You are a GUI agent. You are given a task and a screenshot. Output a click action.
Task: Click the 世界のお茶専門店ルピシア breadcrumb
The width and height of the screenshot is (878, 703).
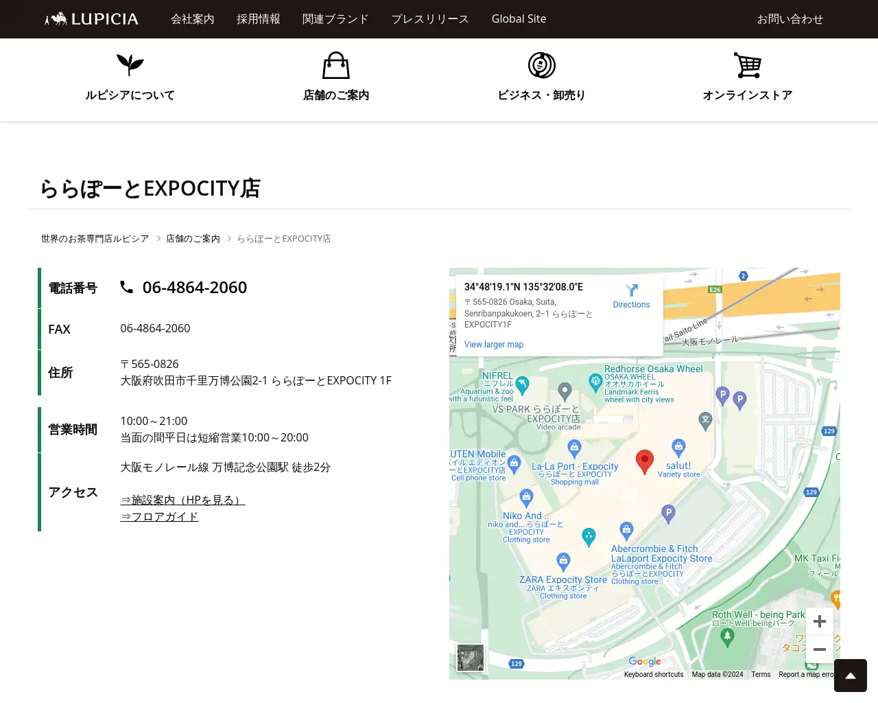coord(94,238)
